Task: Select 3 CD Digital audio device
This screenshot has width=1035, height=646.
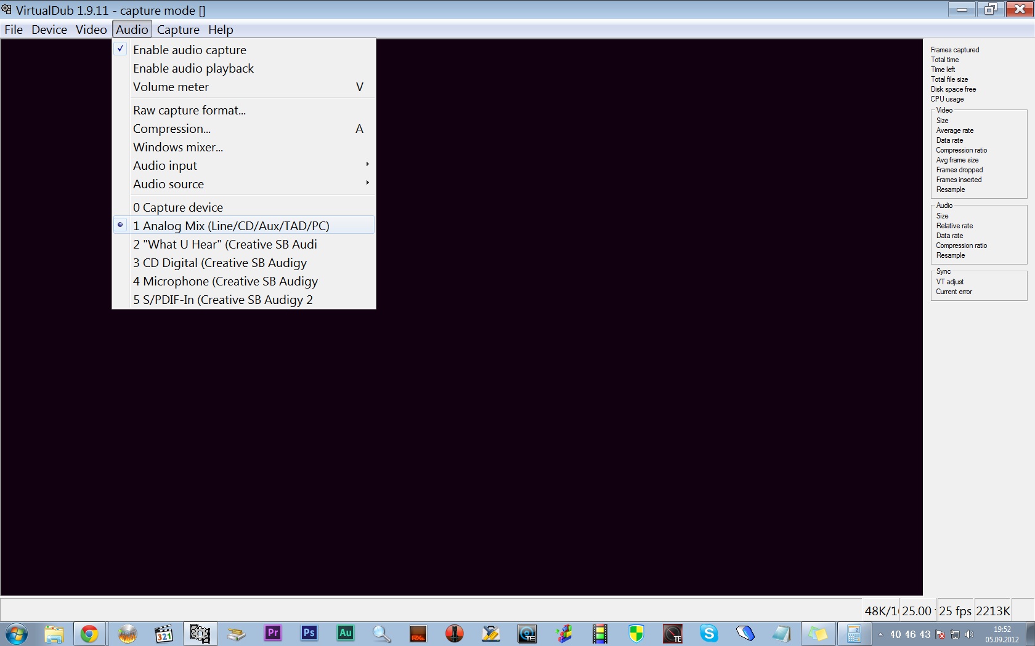Action: click(x=244, y=263)
